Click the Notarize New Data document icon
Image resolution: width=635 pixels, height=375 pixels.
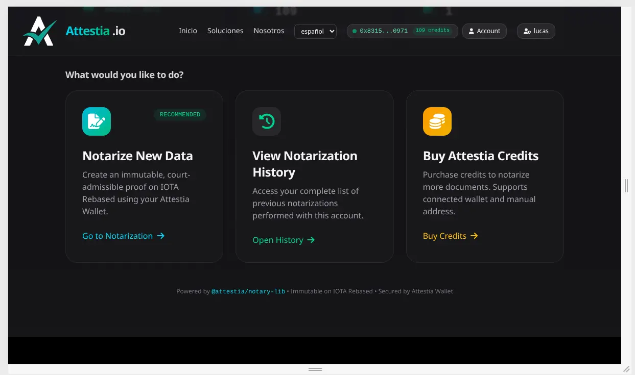[97, 121]
